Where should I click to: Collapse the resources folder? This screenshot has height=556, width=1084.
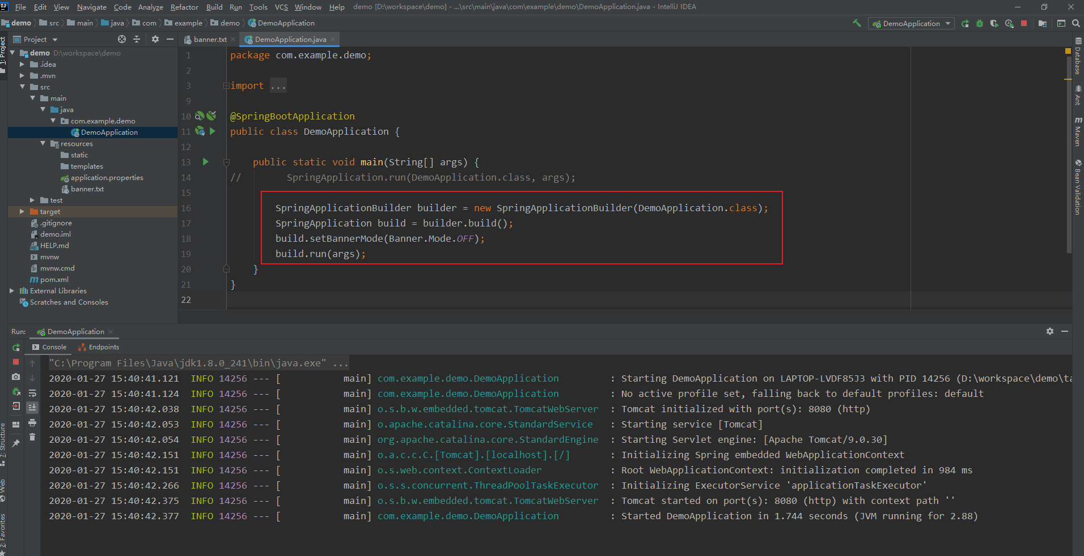pos(43,143)
